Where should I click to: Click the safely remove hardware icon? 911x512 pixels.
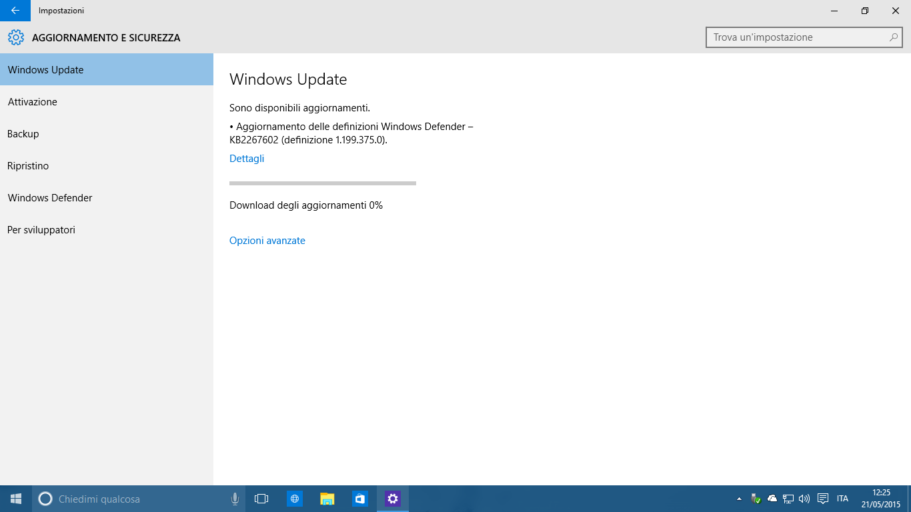[x=756, y=499]
